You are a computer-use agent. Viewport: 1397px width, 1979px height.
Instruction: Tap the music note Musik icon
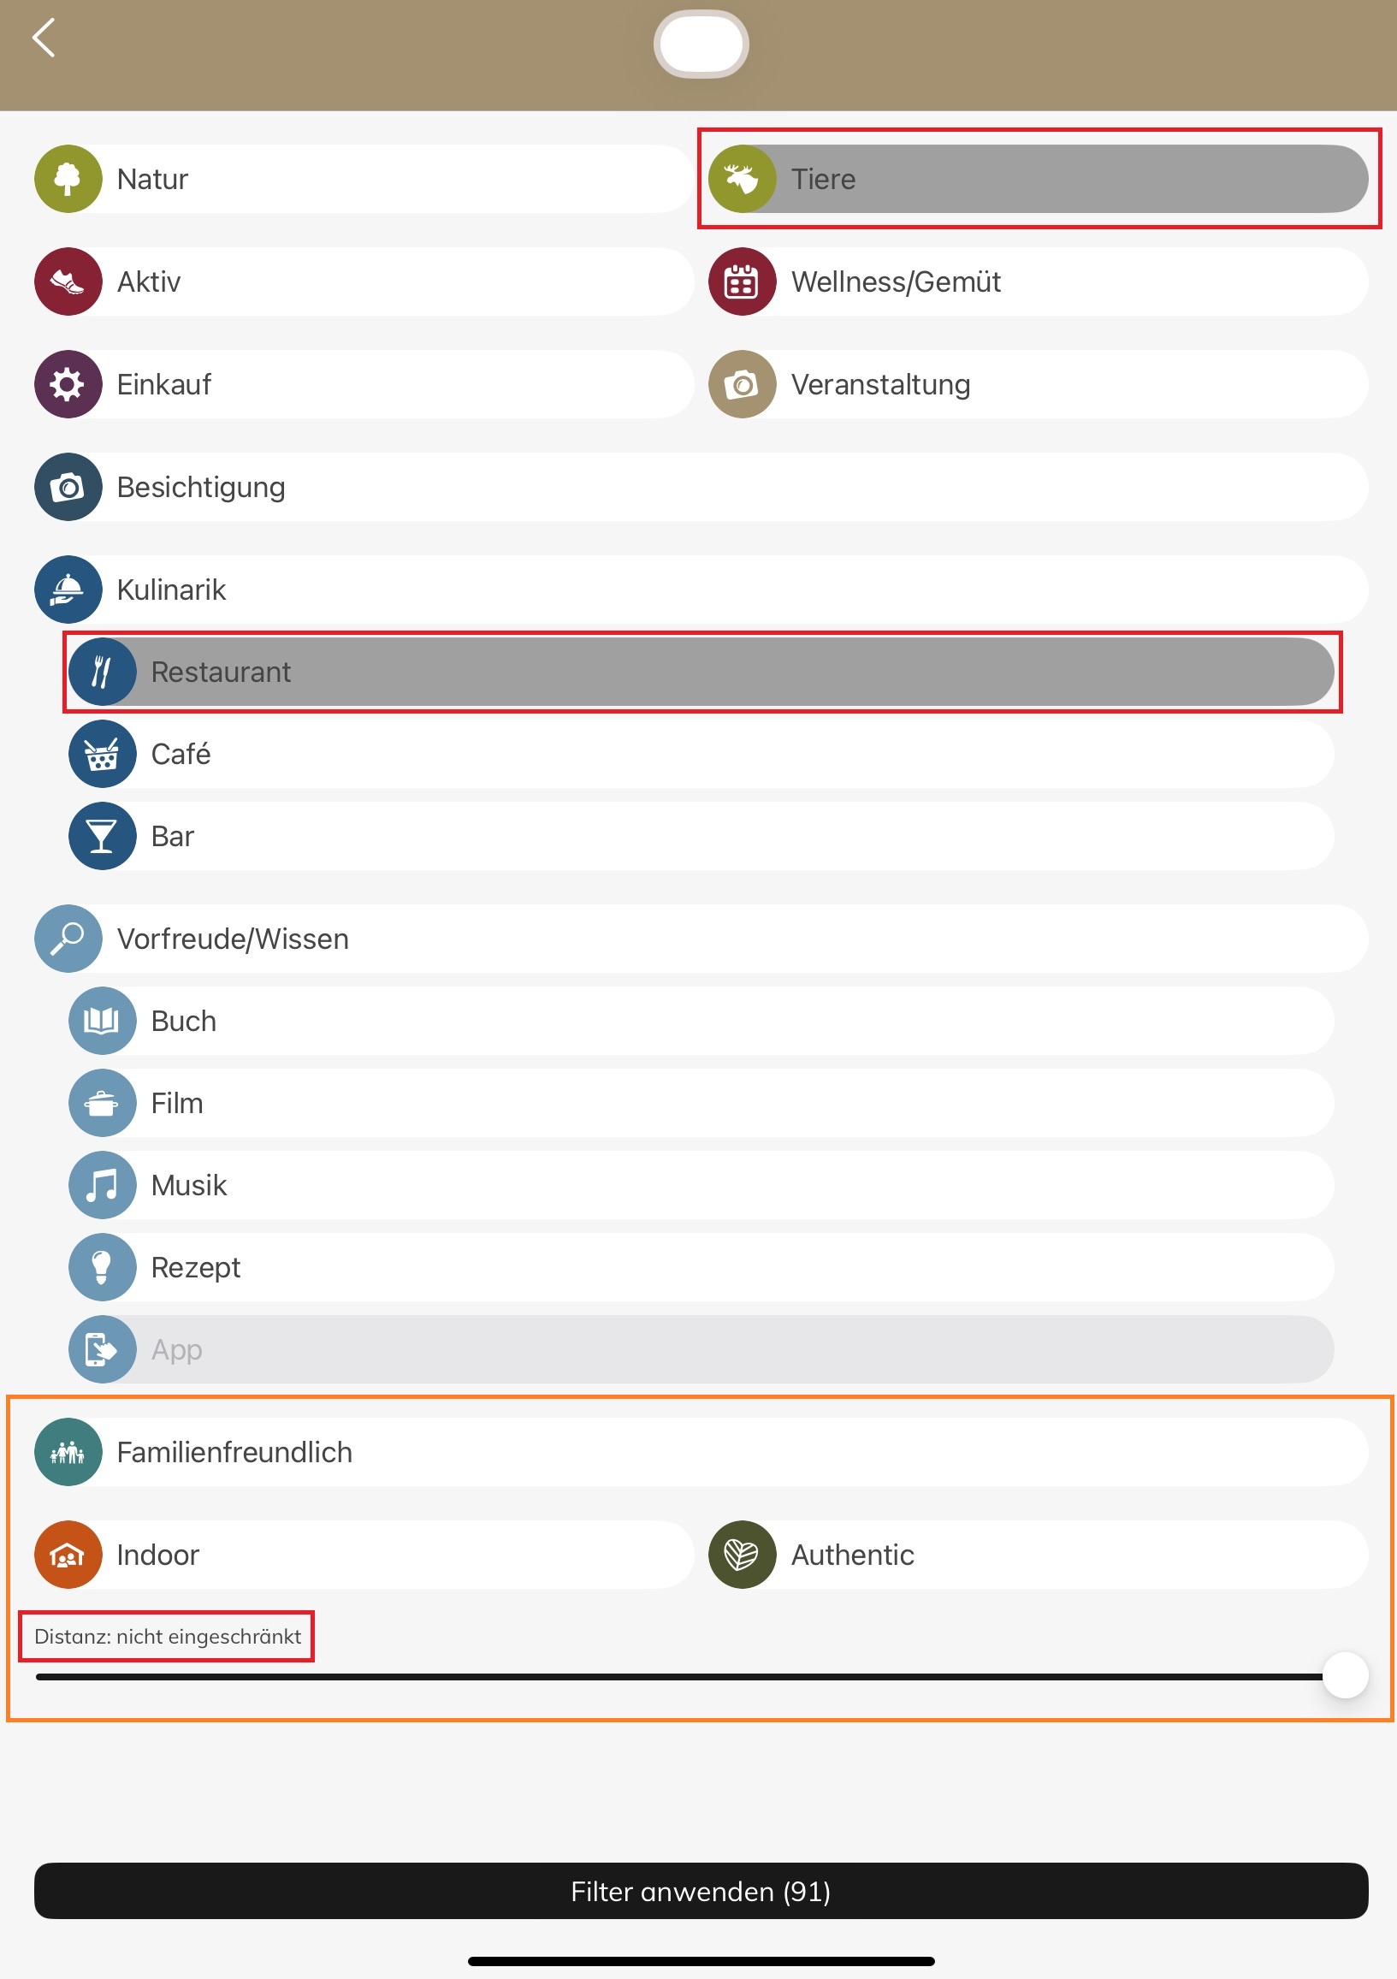pos(103,1185)
